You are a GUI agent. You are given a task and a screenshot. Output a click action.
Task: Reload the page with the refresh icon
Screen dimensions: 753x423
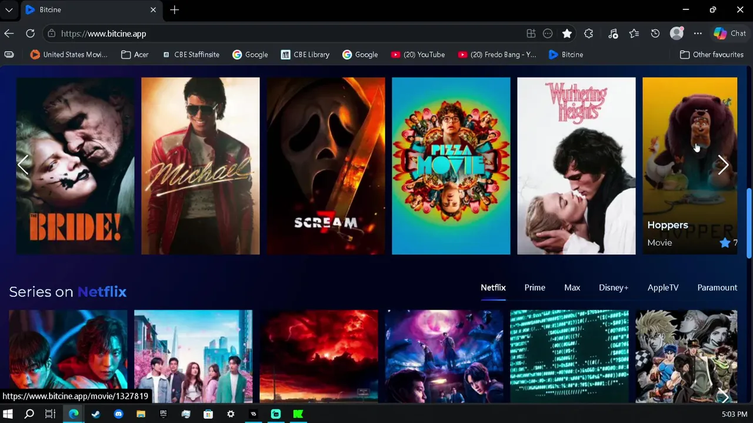click(30, 33)
